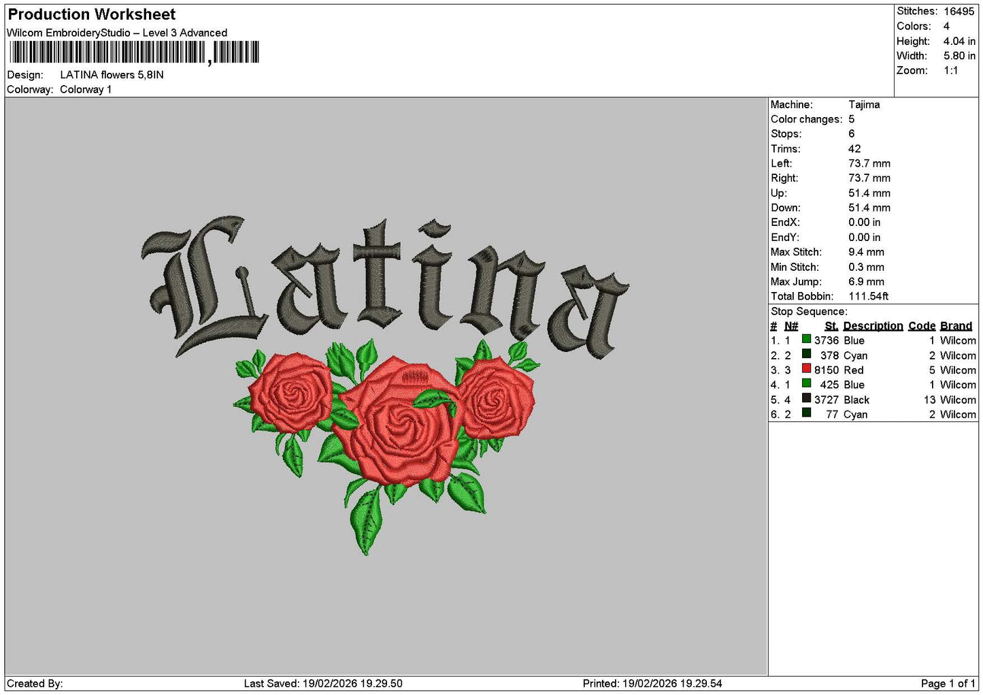Click the 'Last Saved: 19/02/2026 19.29.50' footer
983x695 pixels.
pyautogui.click(x=323, y=683)
